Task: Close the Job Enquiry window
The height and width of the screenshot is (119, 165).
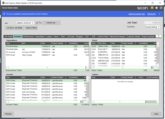Action: pyautogui.click(x=156, y=114)
